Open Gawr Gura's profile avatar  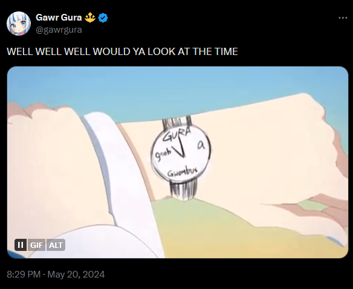point(19,24)
